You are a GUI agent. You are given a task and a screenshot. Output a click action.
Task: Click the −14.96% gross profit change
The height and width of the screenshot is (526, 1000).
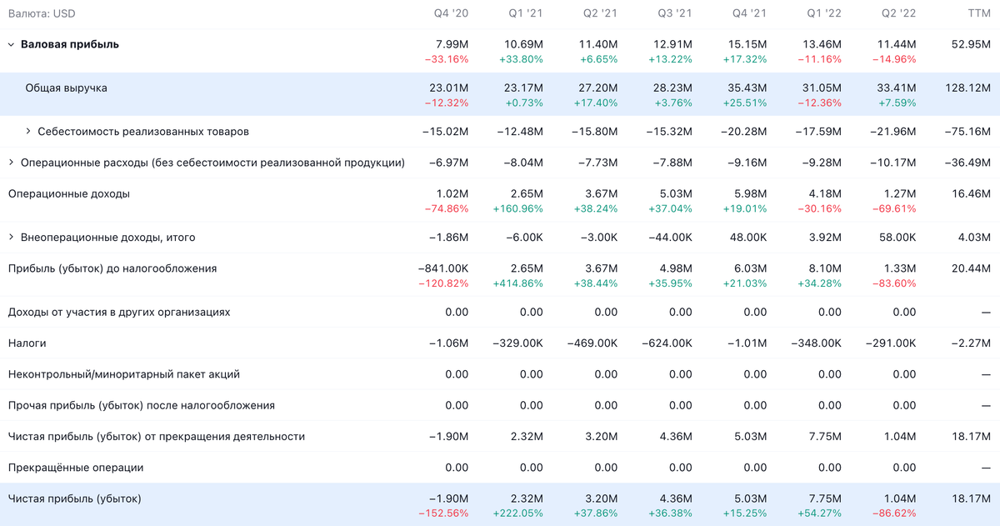click(894, 59)
